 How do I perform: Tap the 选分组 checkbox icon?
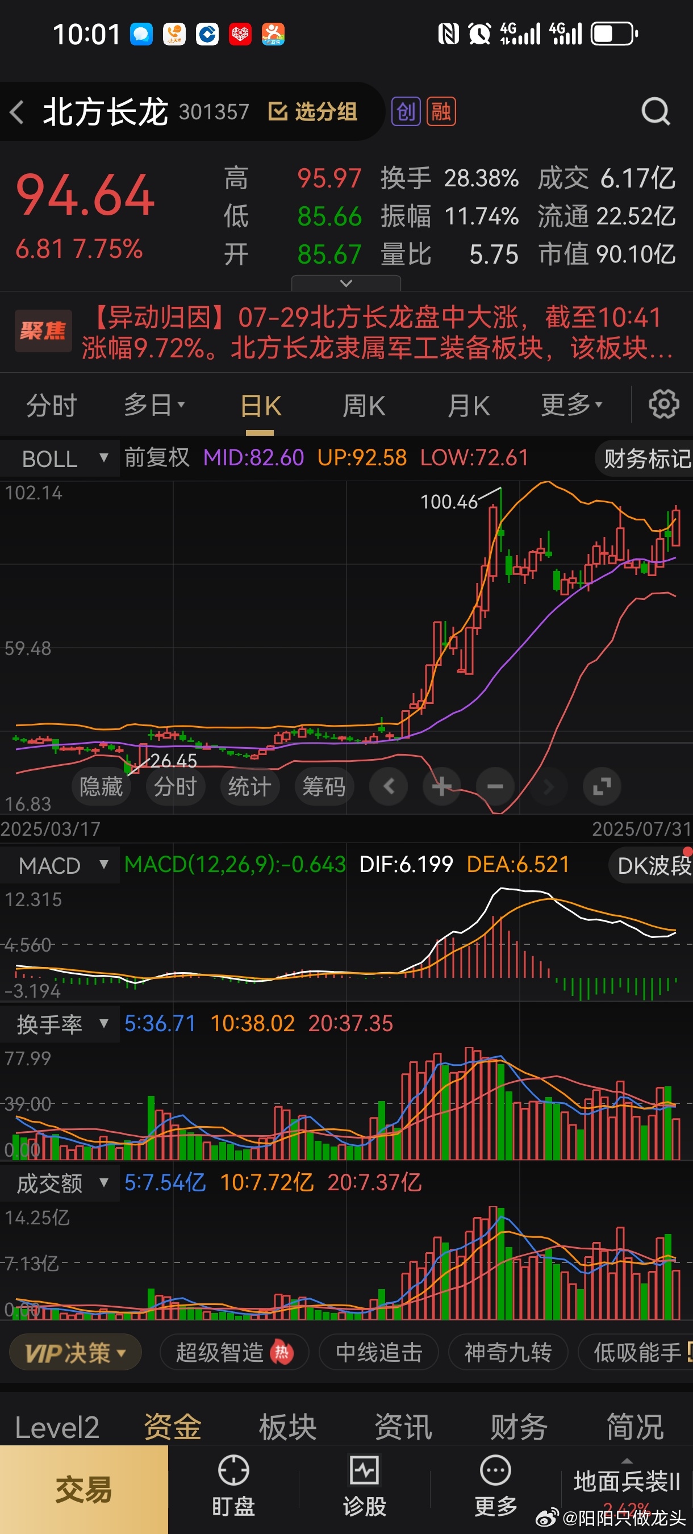[277, 111]
